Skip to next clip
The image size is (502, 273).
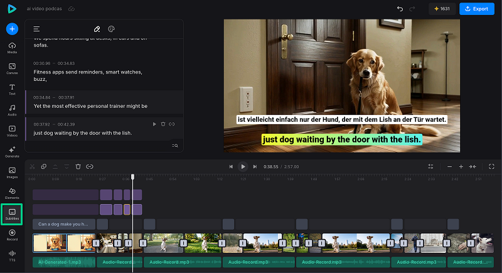pyautogui.click(x=255, y=166)
